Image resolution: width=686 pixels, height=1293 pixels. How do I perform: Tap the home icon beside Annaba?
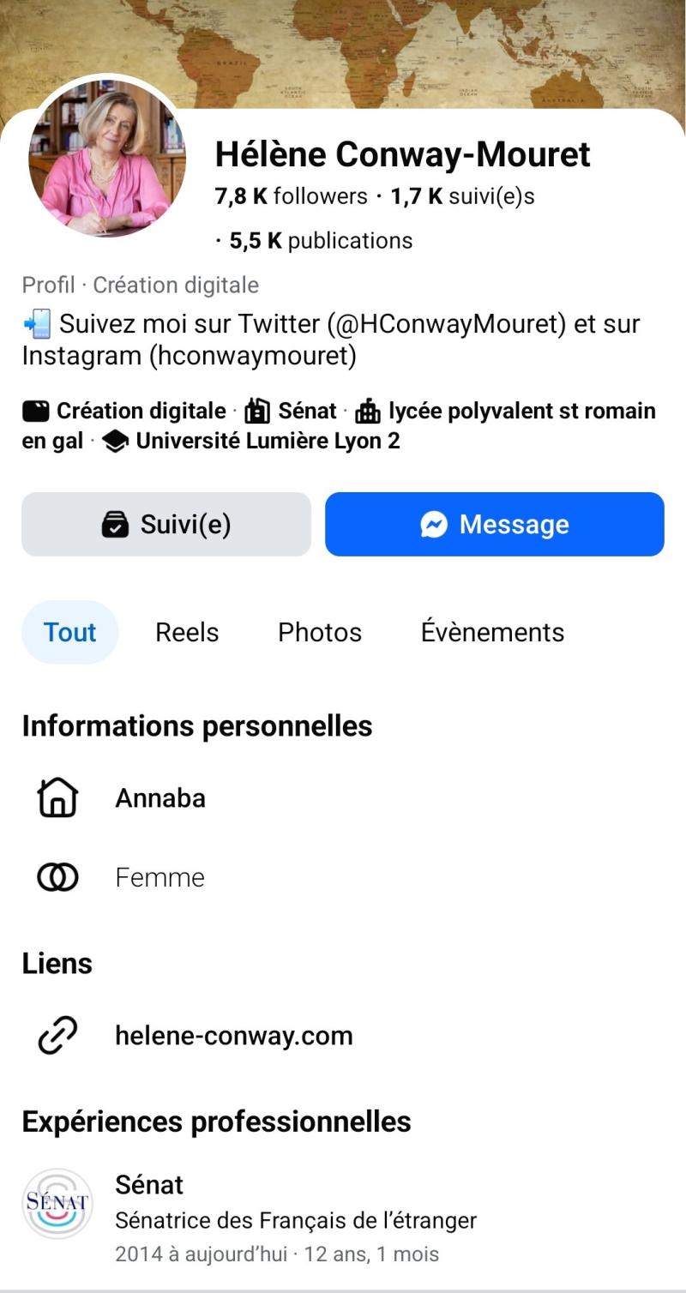coord(57,798)
